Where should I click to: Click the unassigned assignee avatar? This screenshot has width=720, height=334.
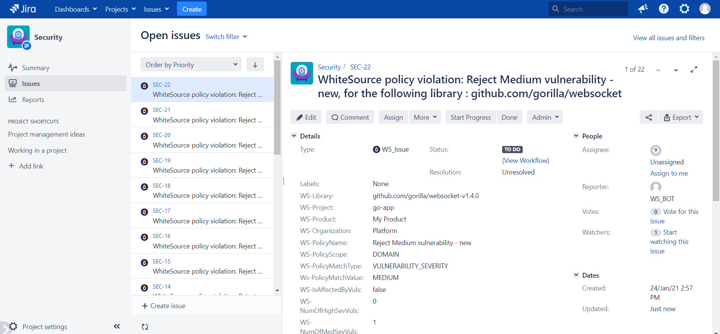(x=656, y=150)
